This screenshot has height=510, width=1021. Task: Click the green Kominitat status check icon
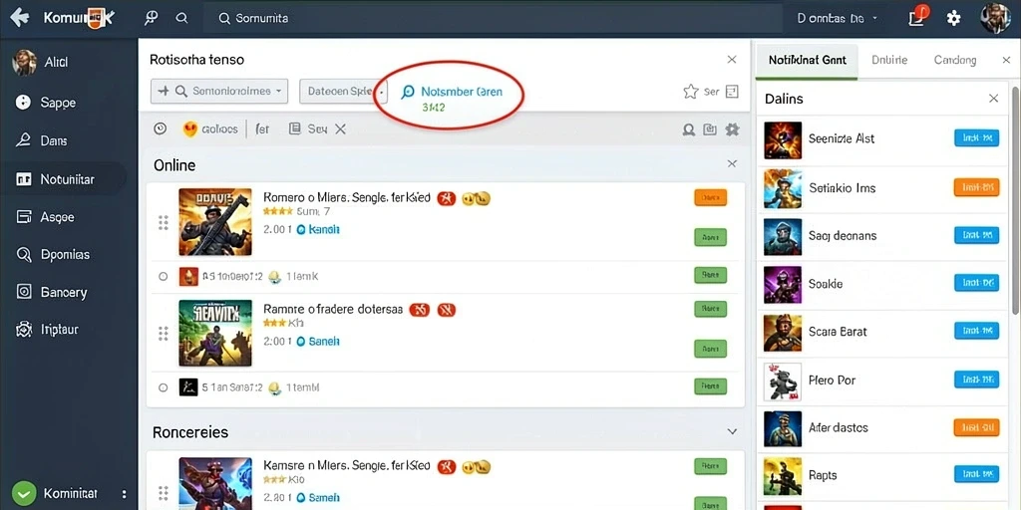pos(24,494)
